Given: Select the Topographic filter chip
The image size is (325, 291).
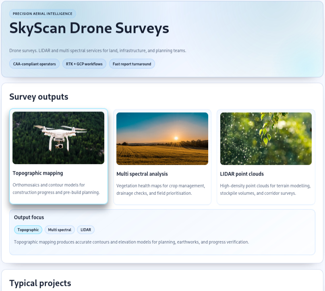Looking at the screenshot, I should tap(28, 229).
